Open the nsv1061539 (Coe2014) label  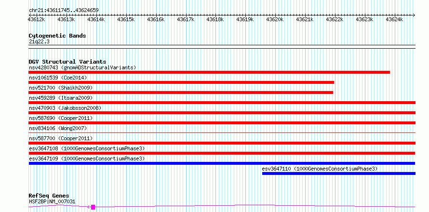pos(58,78)
